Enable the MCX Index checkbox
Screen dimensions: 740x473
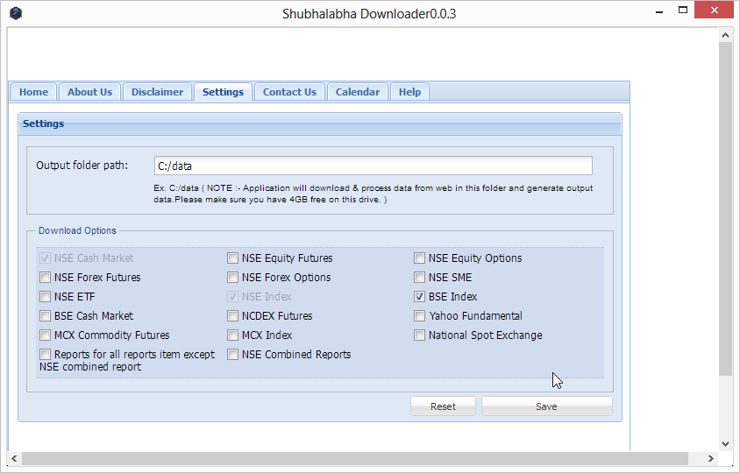click(232, 335)
